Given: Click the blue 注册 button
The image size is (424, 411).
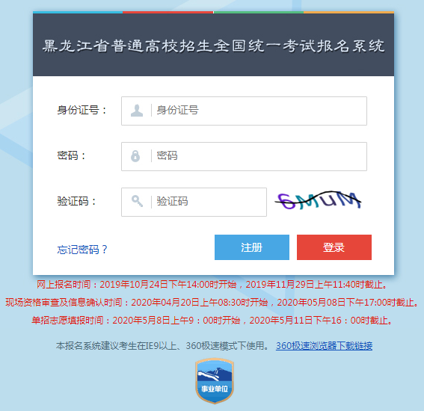Looking at the screenshot, I should point(252,247).
